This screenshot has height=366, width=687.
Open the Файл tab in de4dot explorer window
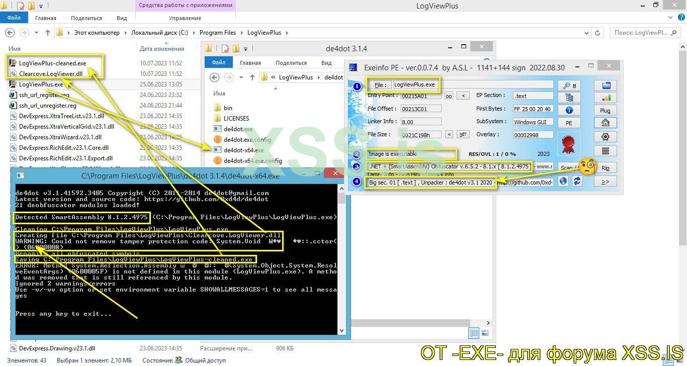pyautogui.click(x=219, y=63)
